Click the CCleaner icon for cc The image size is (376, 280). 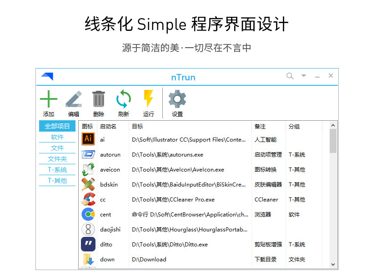click(x=88, y=199)
